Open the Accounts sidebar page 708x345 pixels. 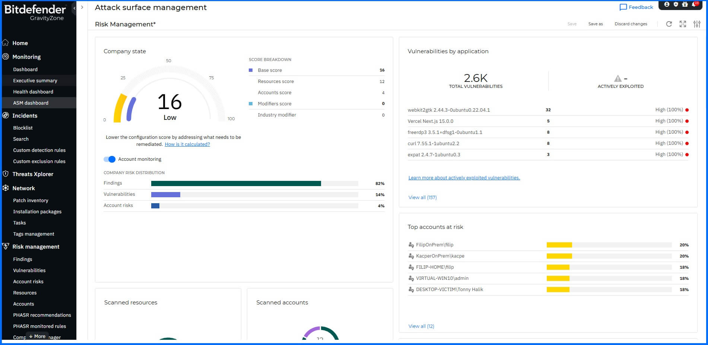(x=23, y=304)
